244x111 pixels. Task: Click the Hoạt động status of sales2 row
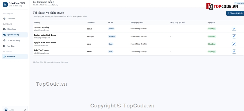coord(212,52)
